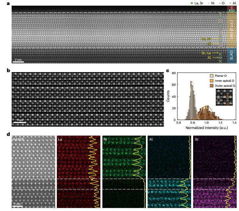Click the 'O' legend entry at top
The image size is (239, 211).
[x=222, y=3]
